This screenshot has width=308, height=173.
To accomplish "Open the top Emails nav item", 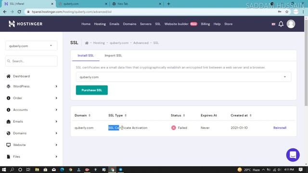I will [115, 24].
